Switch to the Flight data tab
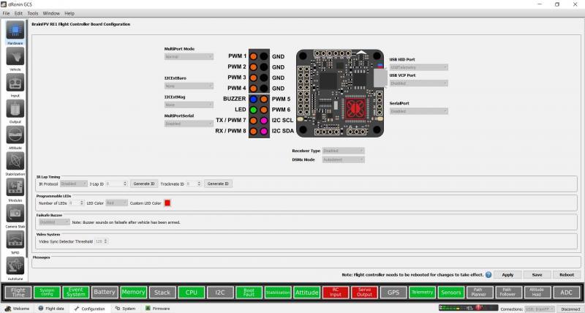 click(51, 309)
